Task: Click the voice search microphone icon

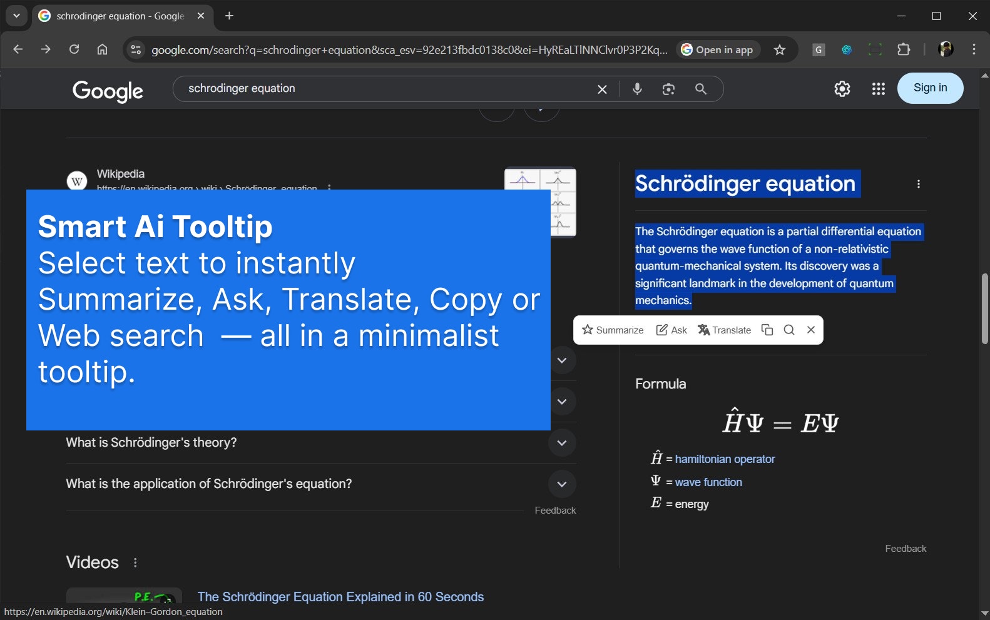Action: [x=637, y=89]
